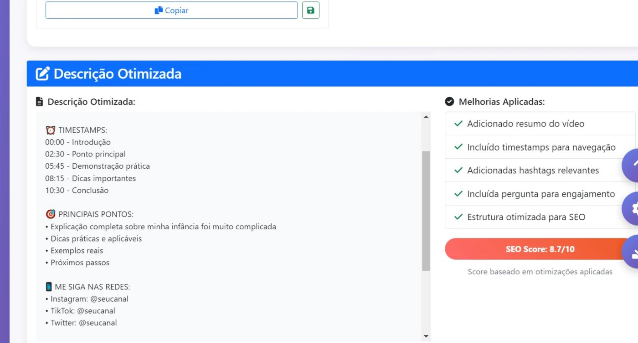The image size is (638, 343).
Task: Click the floating scroll-to-top arrow button
Action: 632,165
